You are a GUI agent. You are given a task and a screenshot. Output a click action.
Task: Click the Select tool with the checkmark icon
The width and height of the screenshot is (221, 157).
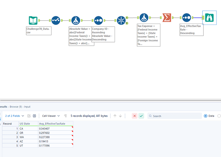click(x=56, y=20)
